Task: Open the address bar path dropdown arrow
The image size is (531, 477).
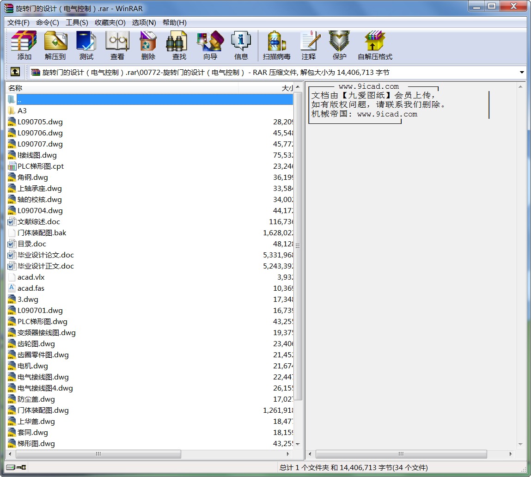Action: 521,72
